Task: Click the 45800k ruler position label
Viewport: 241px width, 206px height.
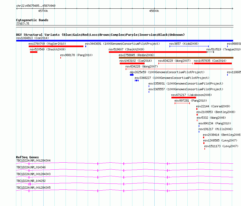Action: tap(154, 11)
